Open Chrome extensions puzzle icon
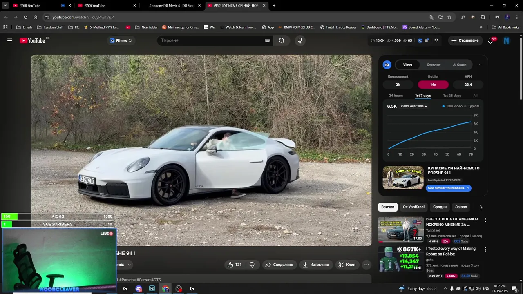The height and width of the screenshot is (294, 523). click(483, 17)
